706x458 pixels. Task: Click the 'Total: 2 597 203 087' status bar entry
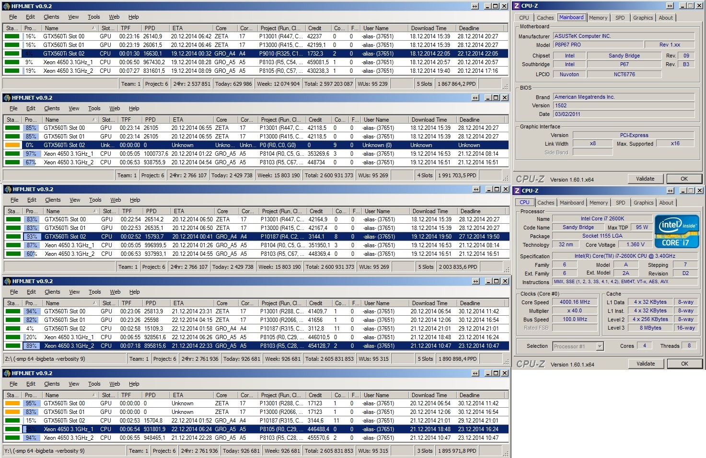(328, 84)
